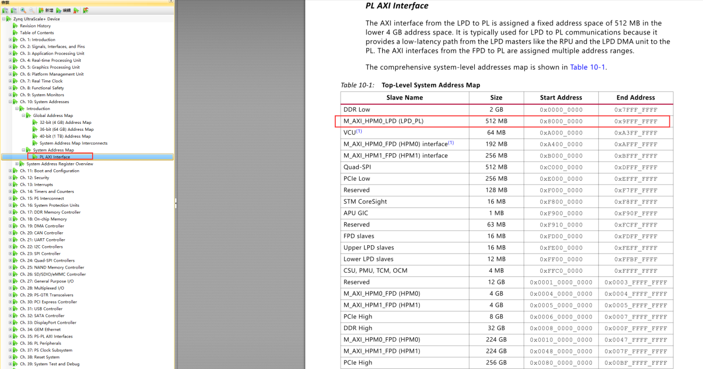Expand System Address Register Overview node
703x369 pixels.
pyautogui.click(x=16, y=164)
